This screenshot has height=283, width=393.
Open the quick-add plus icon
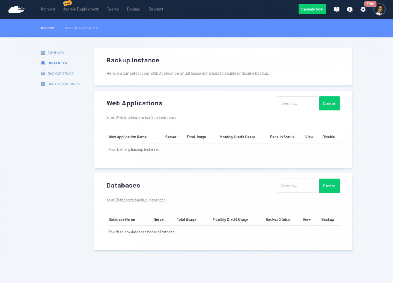coord(350,9)
